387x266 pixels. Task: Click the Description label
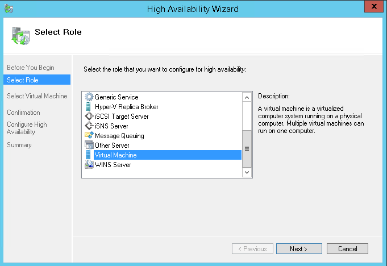[274, 96]
